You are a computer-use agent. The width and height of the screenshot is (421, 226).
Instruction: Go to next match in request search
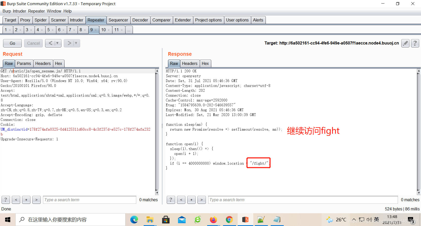(x=36, y=200)
